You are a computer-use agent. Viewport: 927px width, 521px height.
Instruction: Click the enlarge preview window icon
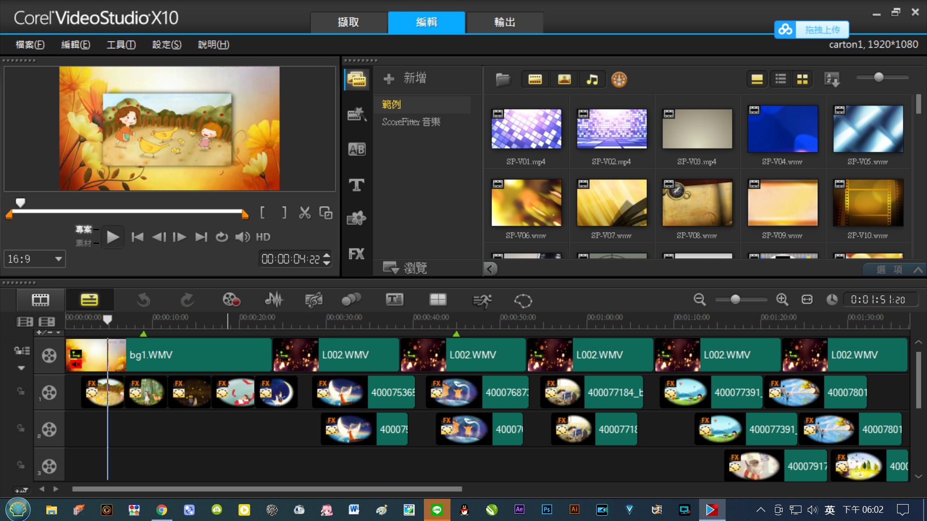(325, 213)
